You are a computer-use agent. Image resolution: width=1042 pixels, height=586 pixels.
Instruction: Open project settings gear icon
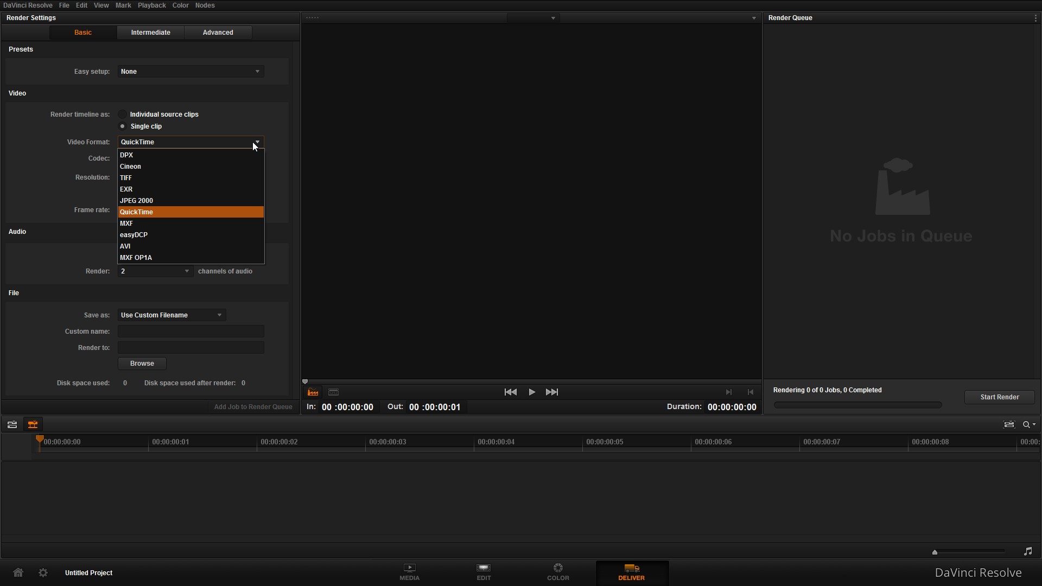click(43, 572)
